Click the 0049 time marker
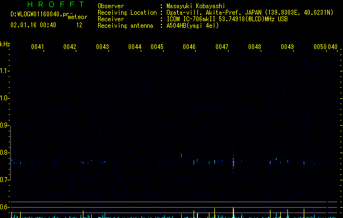The width and height of the screenshot is (343, 218). pyautogui.click(x=287, y=47)
